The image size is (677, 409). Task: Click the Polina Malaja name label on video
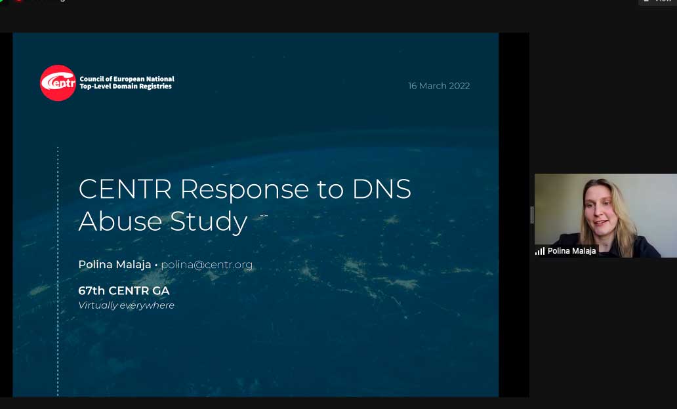pos(571,251)
